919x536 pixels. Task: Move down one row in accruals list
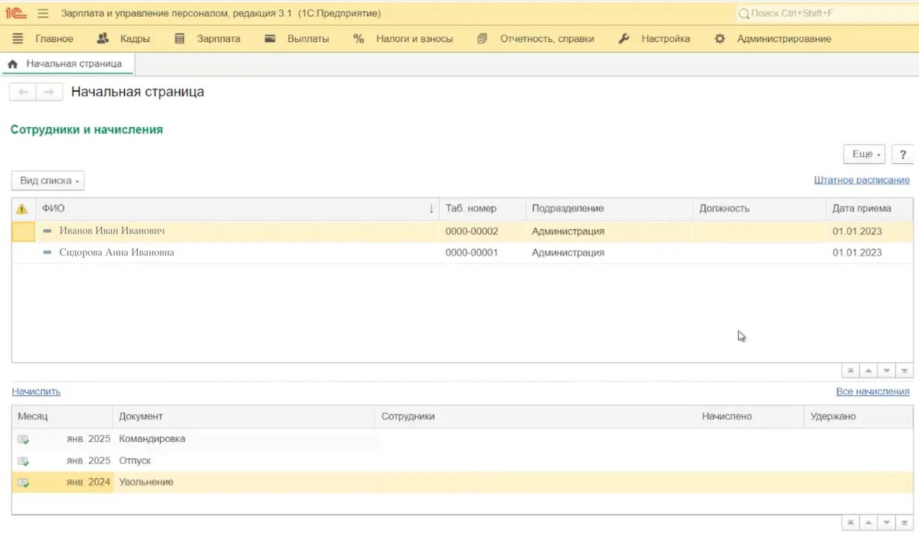pyautogui.click(x=887, y=523)
